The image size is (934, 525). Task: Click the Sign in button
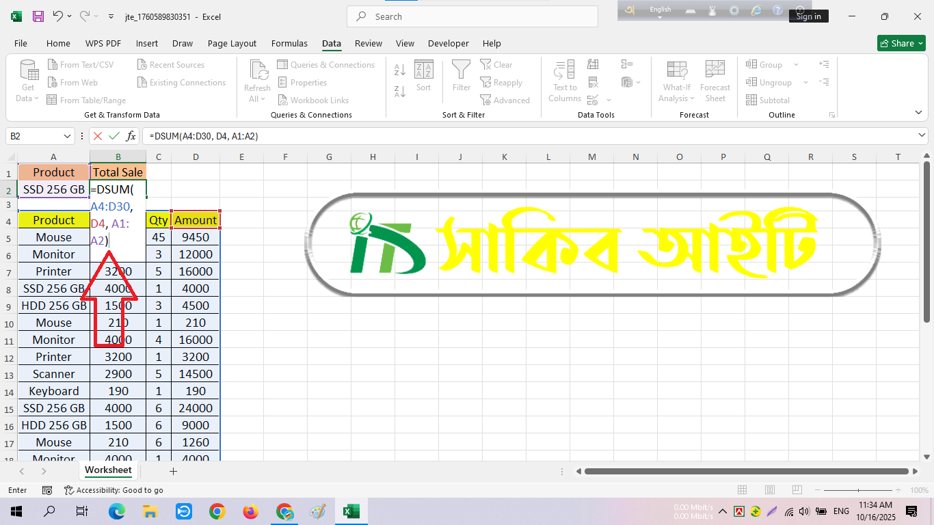click(808, 16)
